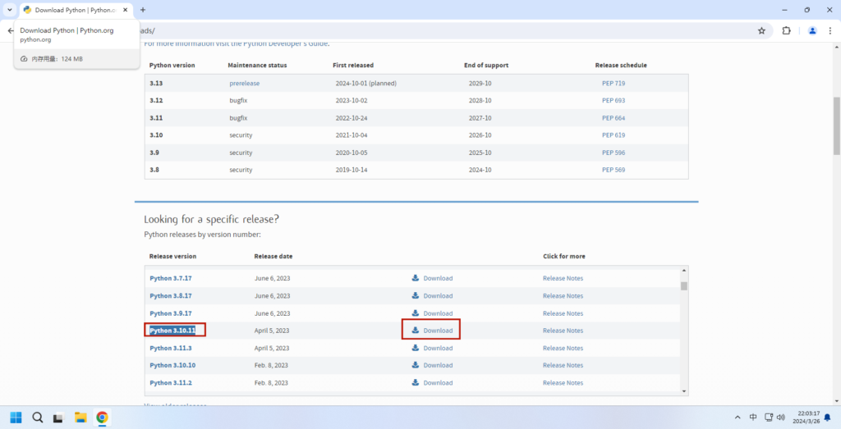Open the tab search dropdown arrow
The width and height of the screenshot is (841, 429).
pyautogui.click(x=10, y=10)
